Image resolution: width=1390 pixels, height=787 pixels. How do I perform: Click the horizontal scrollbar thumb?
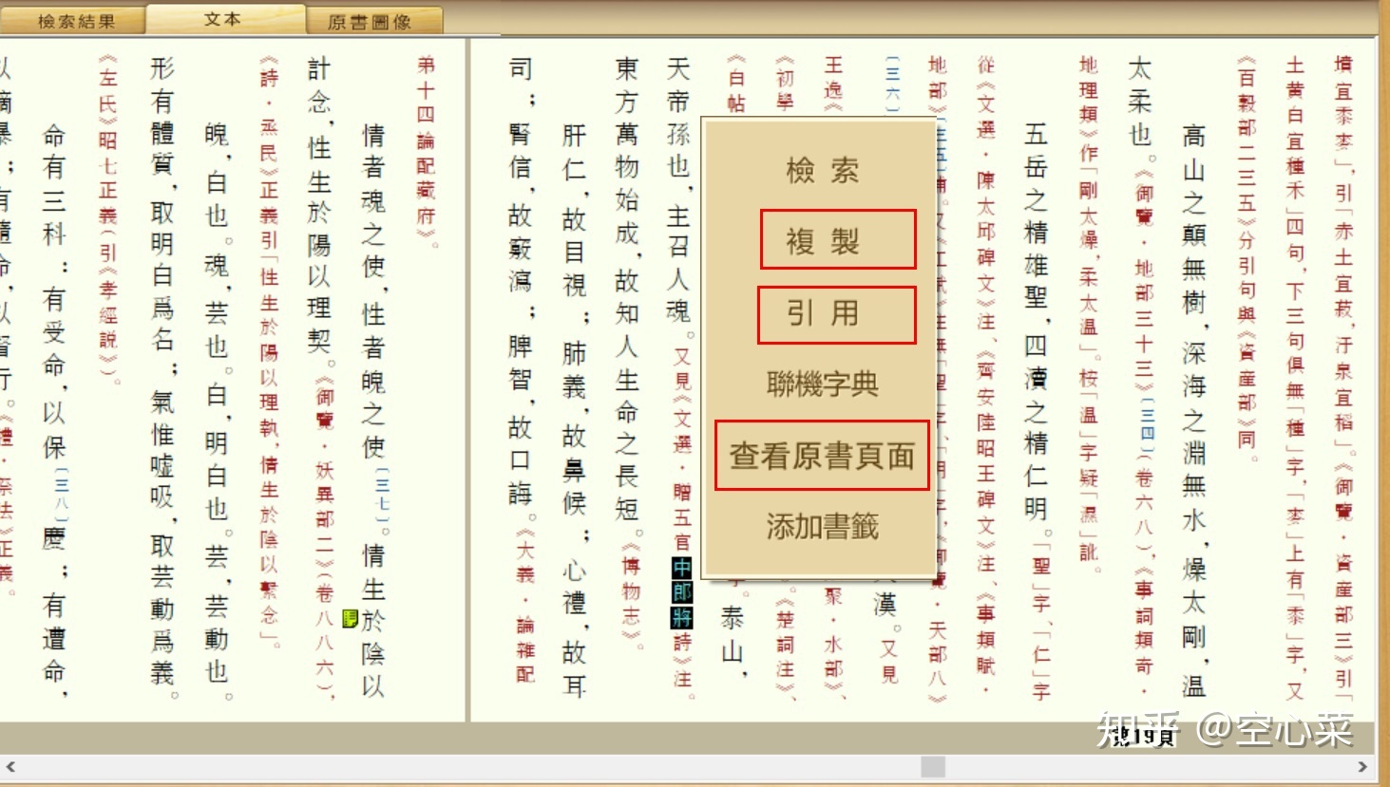coord(933,766)
